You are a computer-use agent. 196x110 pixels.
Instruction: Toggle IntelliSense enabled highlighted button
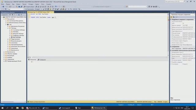click(x=50, y=9)
